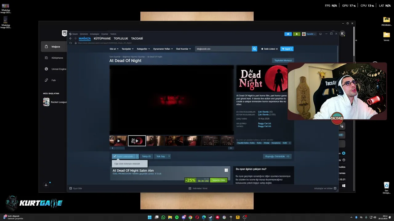Click Hayatta Kalma - Korku tag
This screenshot has height=221, width=394.
[x=246, y=143]
